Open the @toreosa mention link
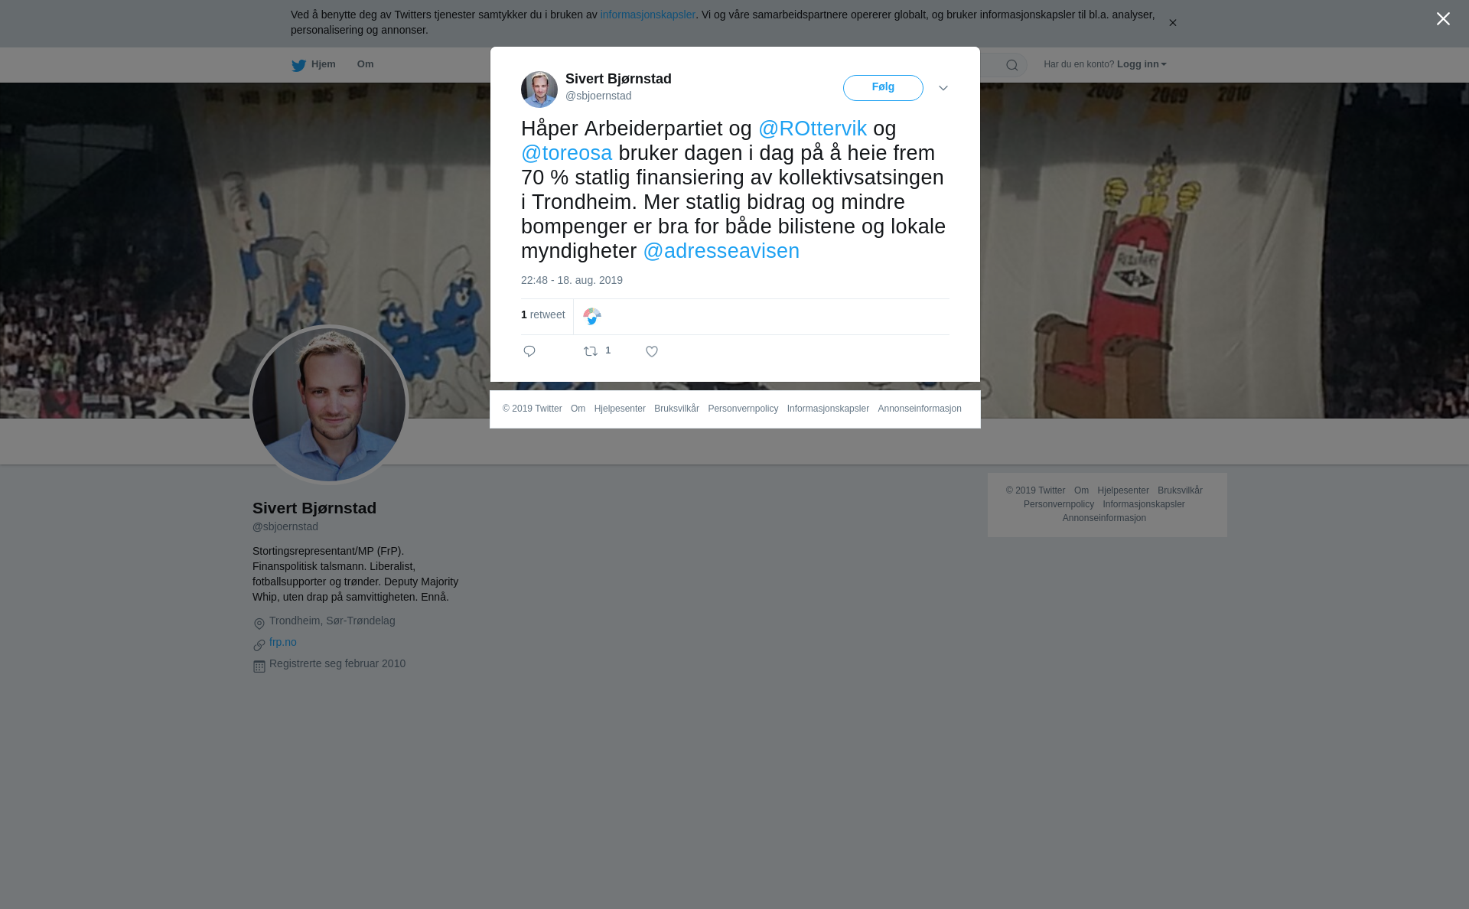Image resolution: width=1469 pixels, height=909 pixels. click(567, 153)
